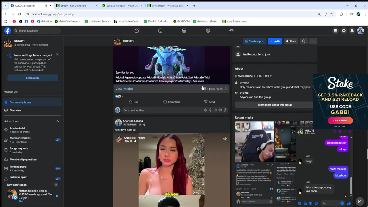Click the Search Facebook field
Image resolution: width=368 pixels, height=207 pixels.
pos(37,30)
